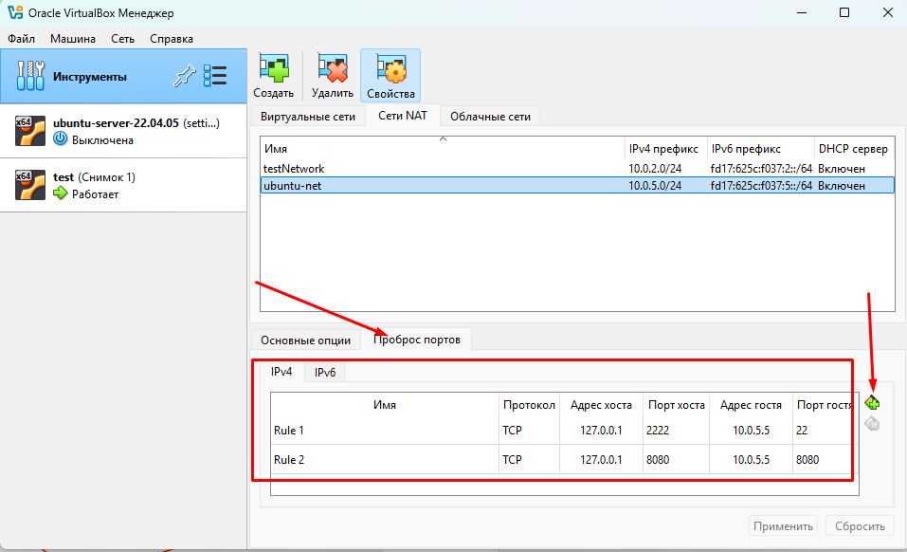Sort networks by the Имя column header
Viewport: 907px width, 552px height.
pos(443,149)
